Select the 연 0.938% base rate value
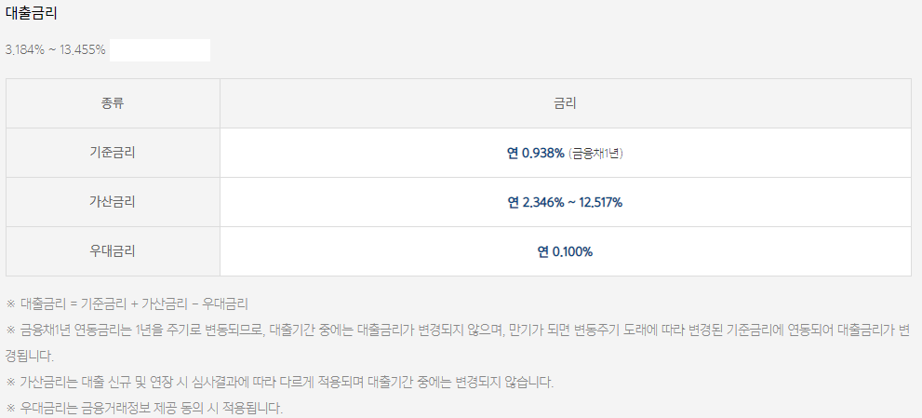 click(x=536, y=154)
